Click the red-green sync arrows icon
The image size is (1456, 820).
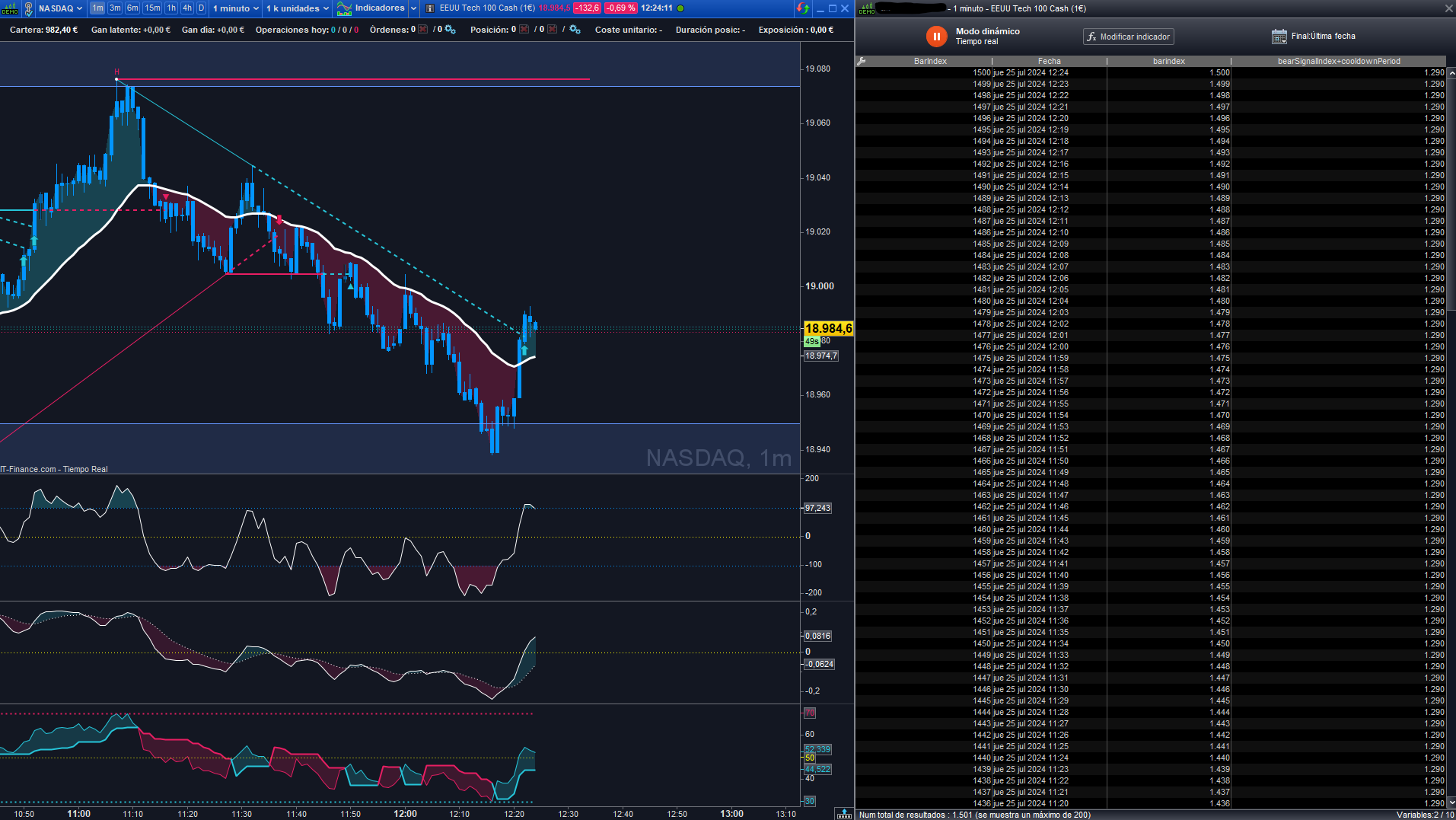click(x=802, y=8)
